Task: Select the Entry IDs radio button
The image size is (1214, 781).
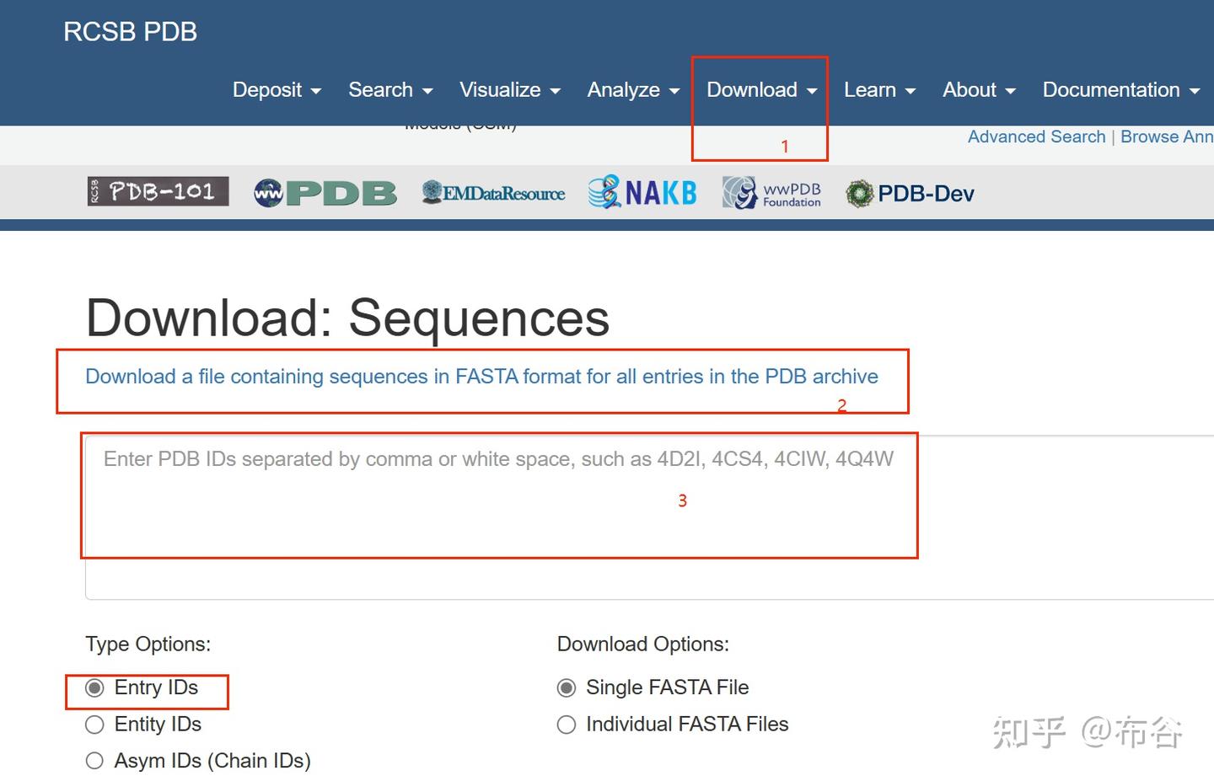Action: point(95,688)
